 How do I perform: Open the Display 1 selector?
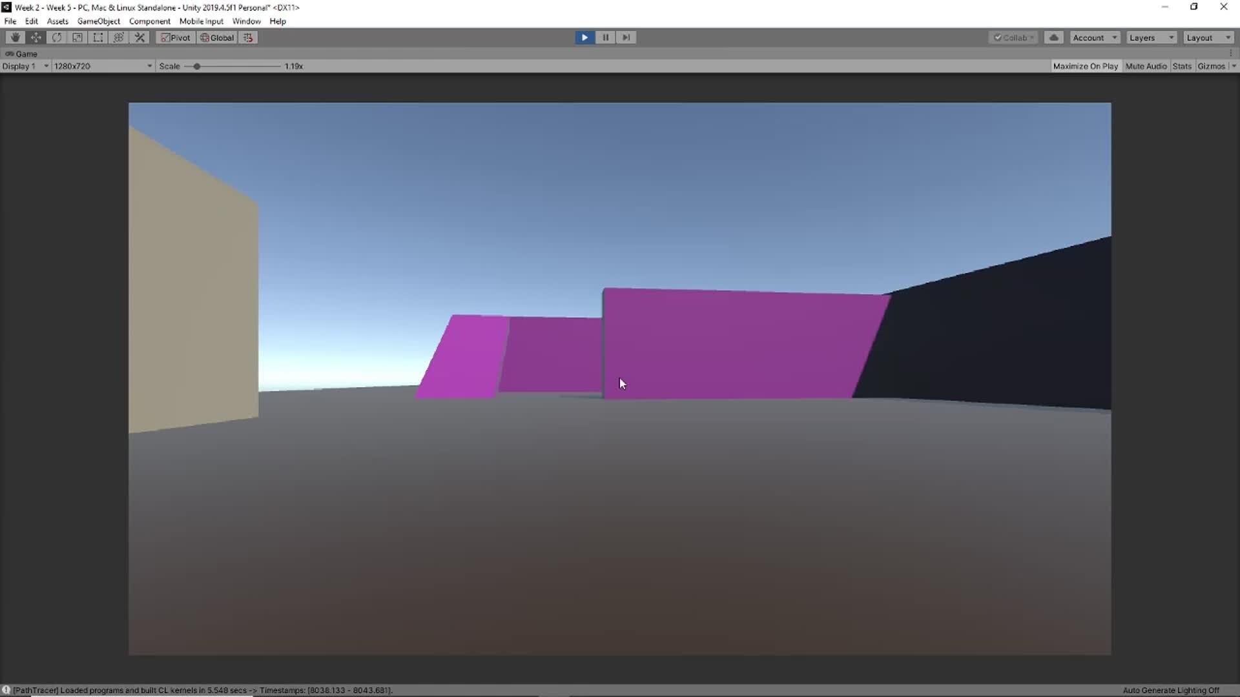[26, 66]
